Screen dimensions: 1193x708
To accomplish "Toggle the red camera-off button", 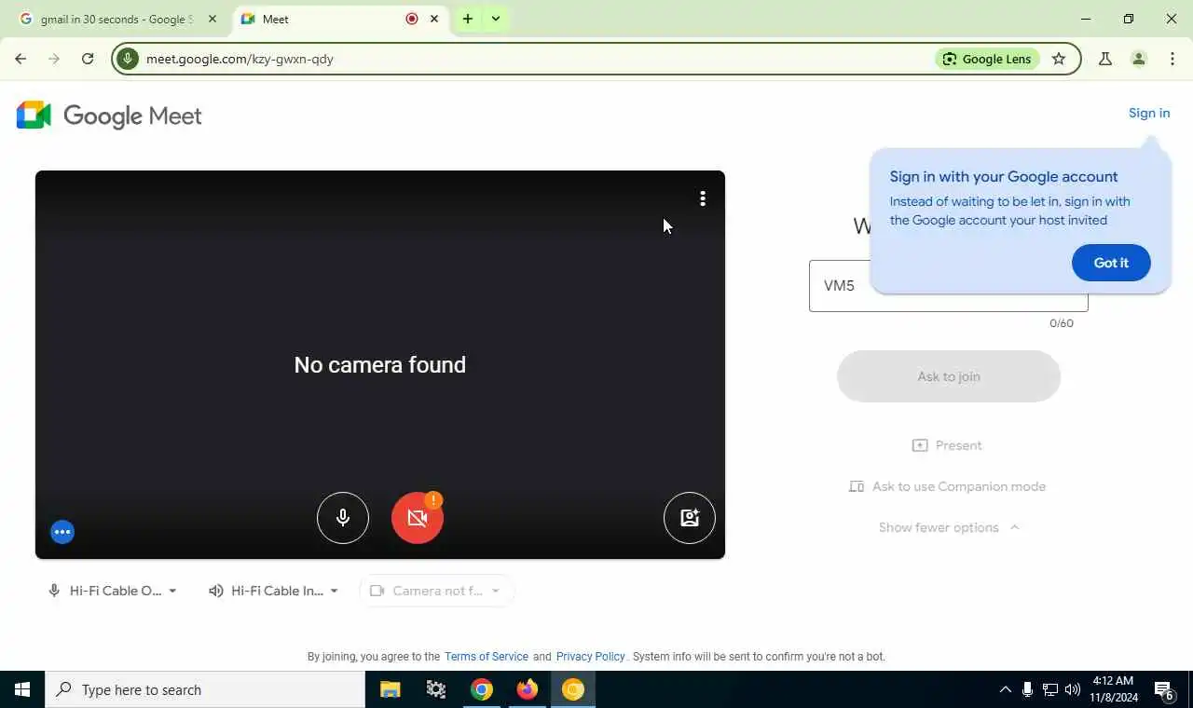I will tap(418, 518).
